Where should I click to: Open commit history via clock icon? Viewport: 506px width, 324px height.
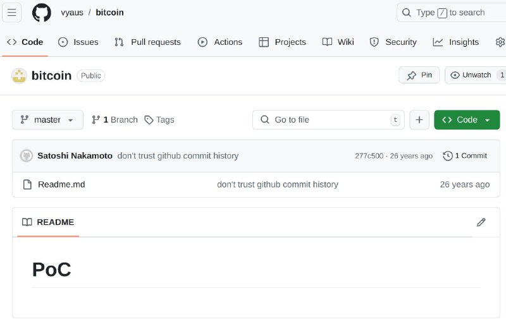(448, 156)
